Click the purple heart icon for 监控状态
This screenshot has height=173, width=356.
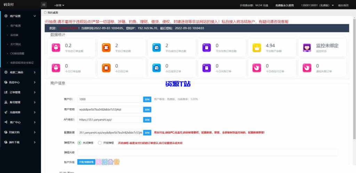pos(307,47)
